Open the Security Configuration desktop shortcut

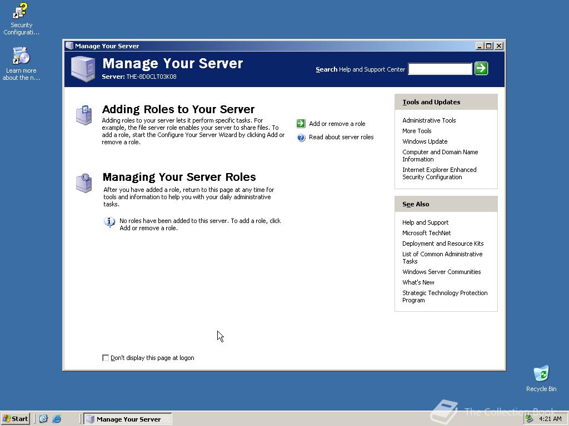click(21, 18)
